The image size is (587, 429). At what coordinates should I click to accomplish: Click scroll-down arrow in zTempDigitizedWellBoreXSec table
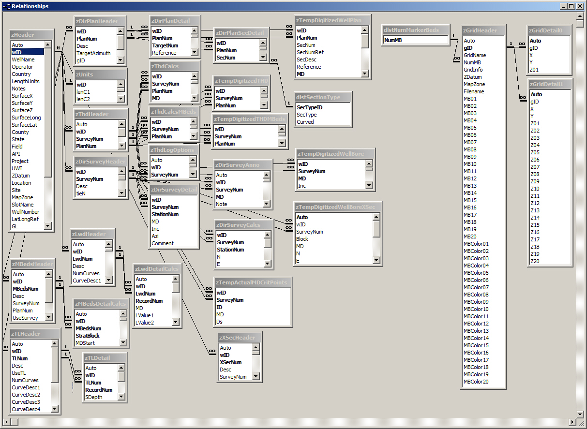[376, 261]
